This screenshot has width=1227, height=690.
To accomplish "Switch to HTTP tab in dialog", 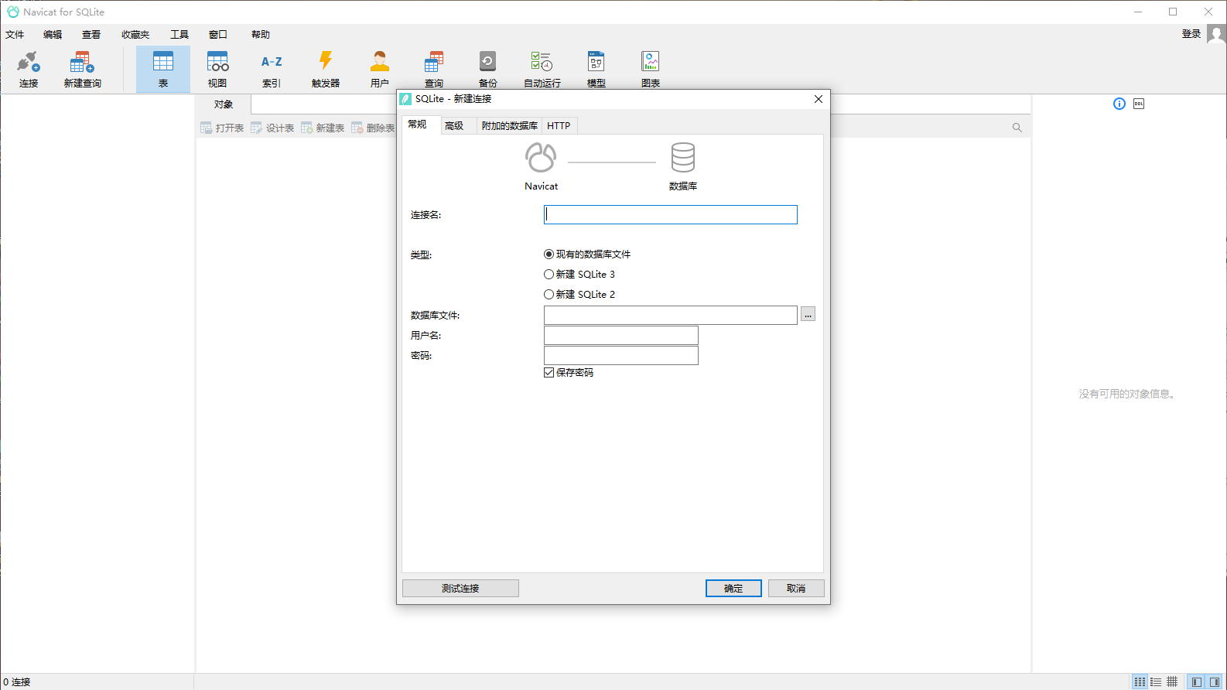I will (x=559, y=126).
